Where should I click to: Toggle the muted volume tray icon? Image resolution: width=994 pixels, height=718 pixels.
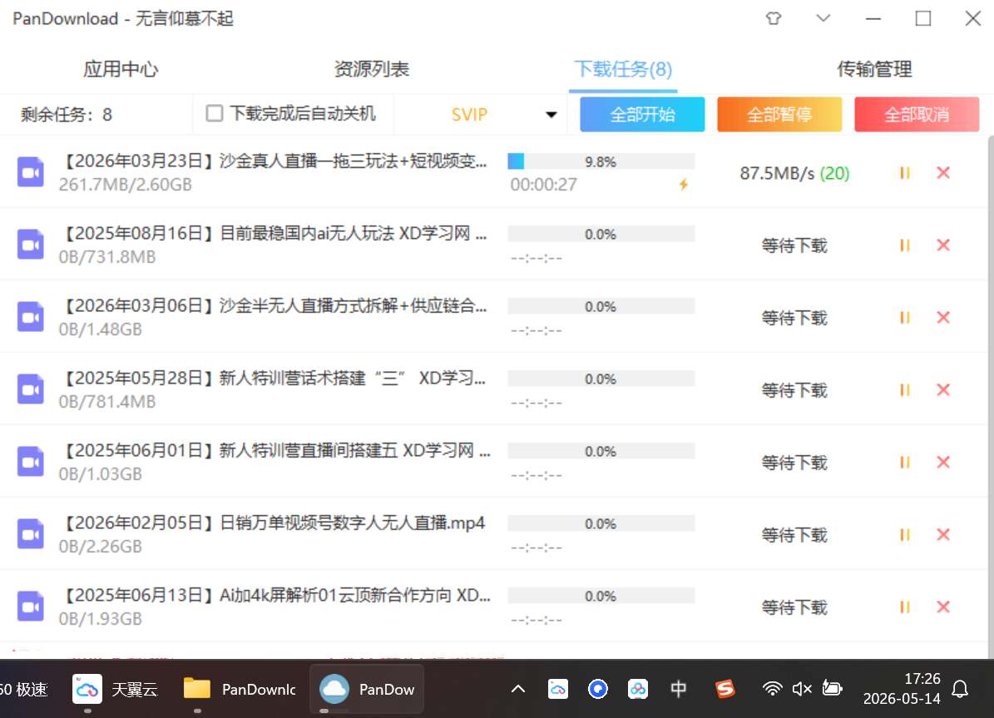[x=802, y=689]
